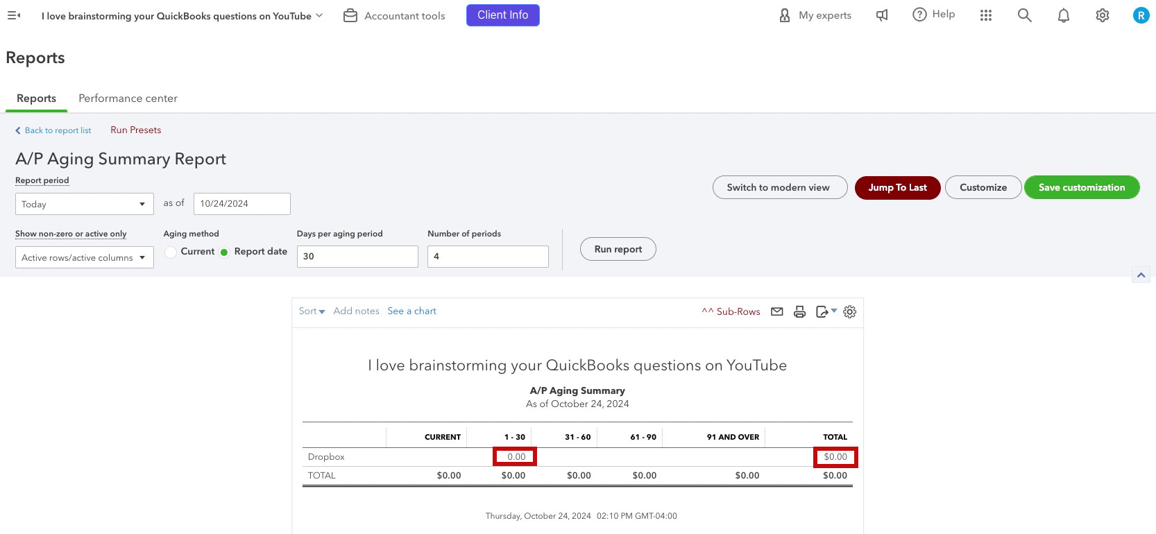Viewport: 1156px width, 534px height.
Task: Open the Report period Today dropdown
Action: [x=85, y=204]
